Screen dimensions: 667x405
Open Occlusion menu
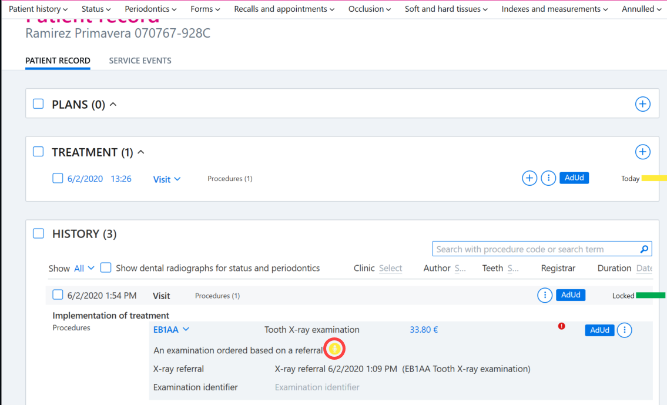(x=369, y=9)
